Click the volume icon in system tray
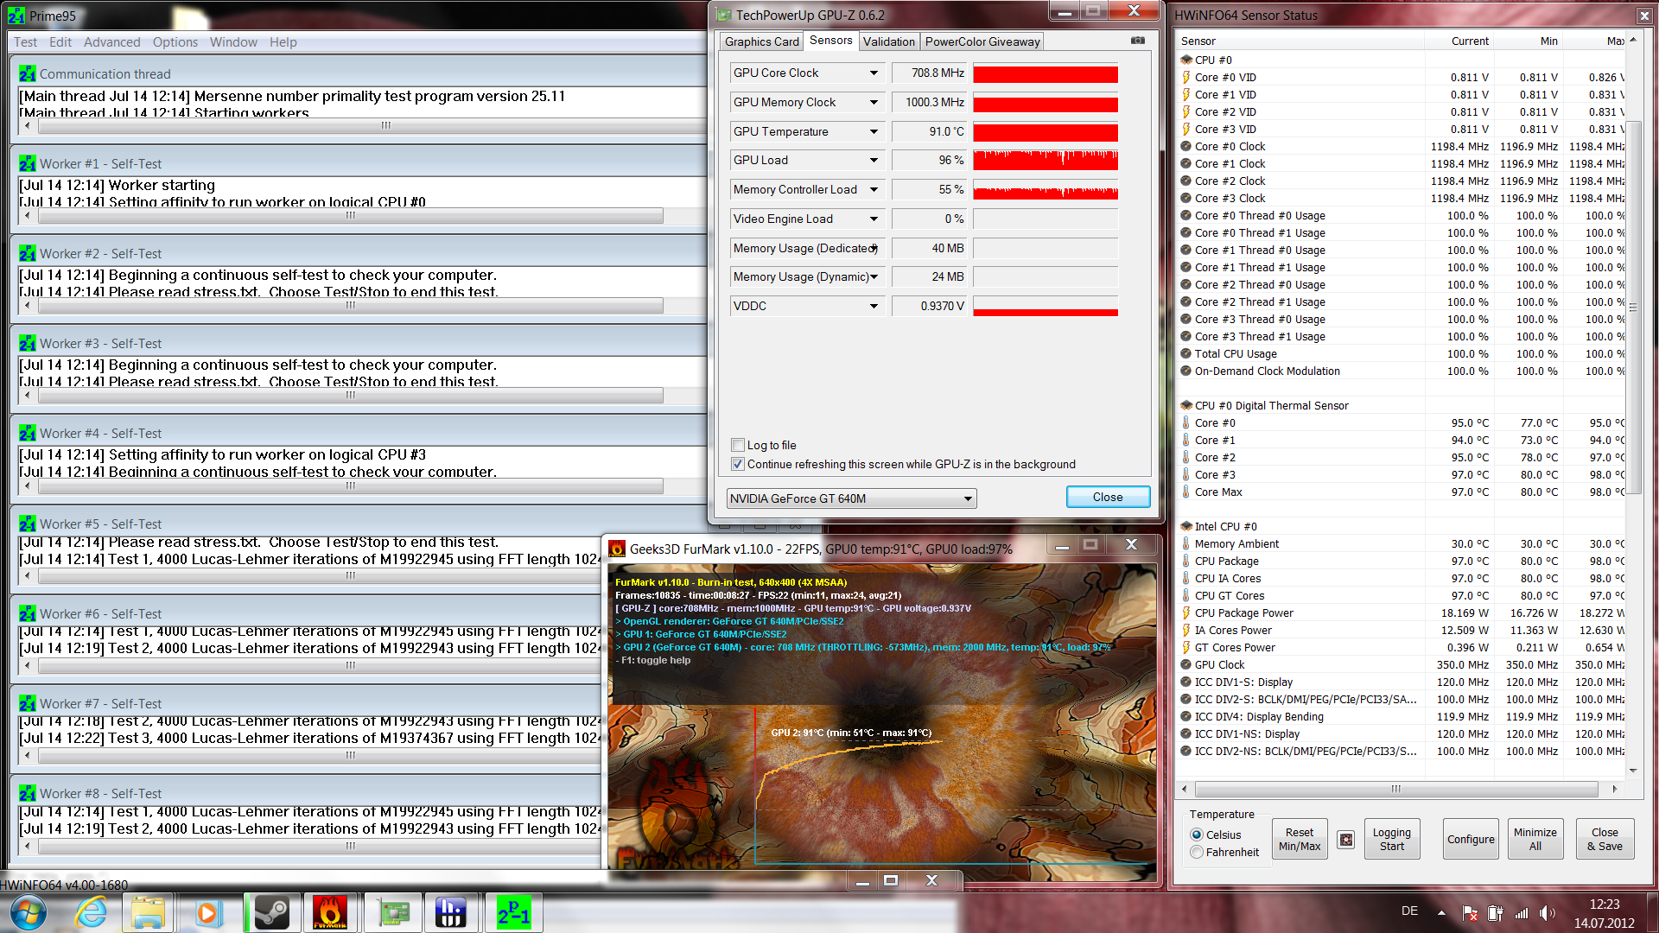 click(1546, 912)
